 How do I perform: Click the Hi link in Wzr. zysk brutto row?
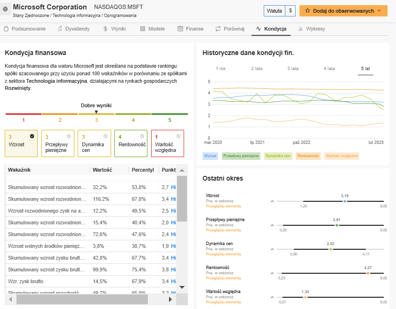[x=173, y=281]
